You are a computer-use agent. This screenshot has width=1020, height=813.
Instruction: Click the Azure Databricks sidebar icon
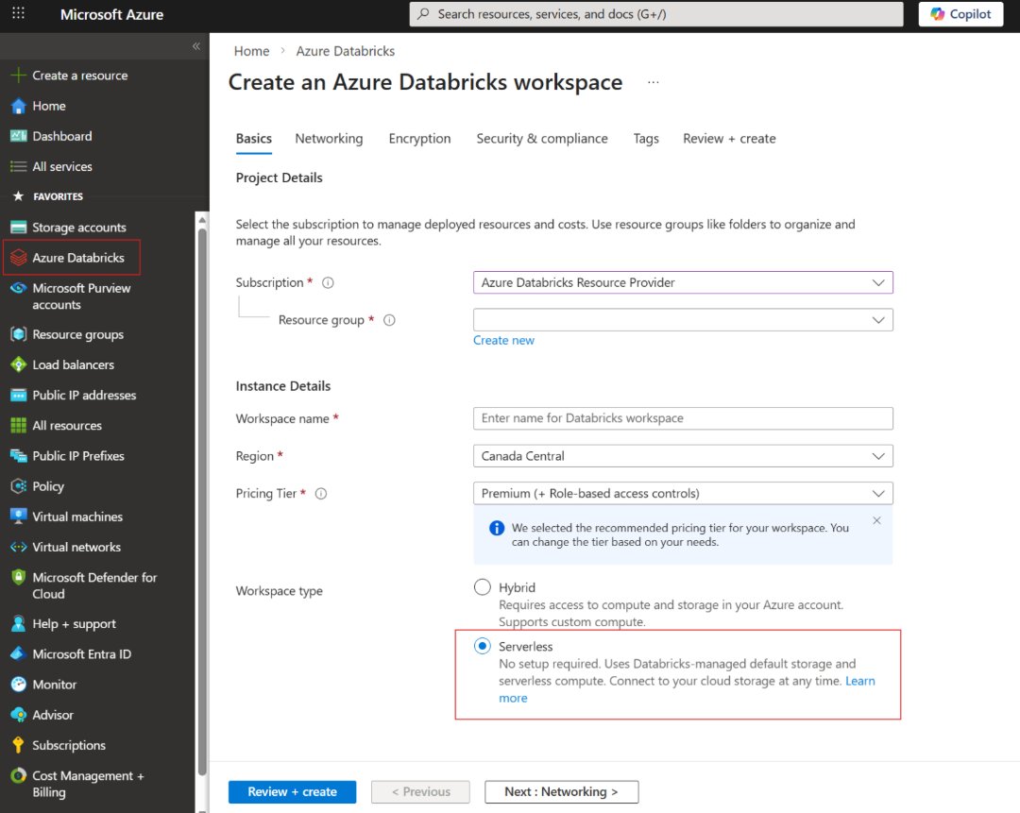[x=18, y=258]
